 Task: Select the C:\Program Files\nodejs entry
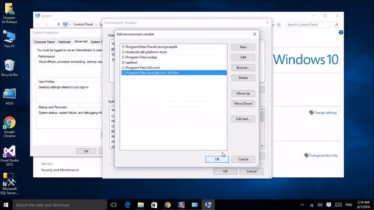pyautogui.click(x=174, y=57)
